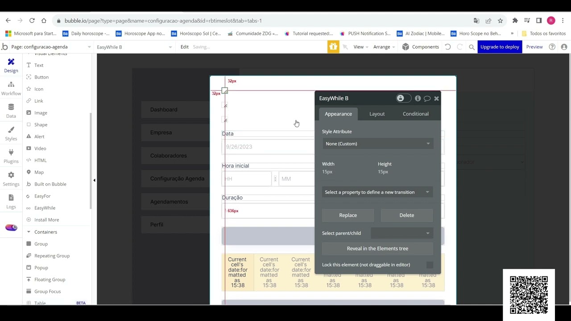Screen dimensions: 571x321
Task: Toggle the user visibility switch in panel header
Action: click(403, 99)
